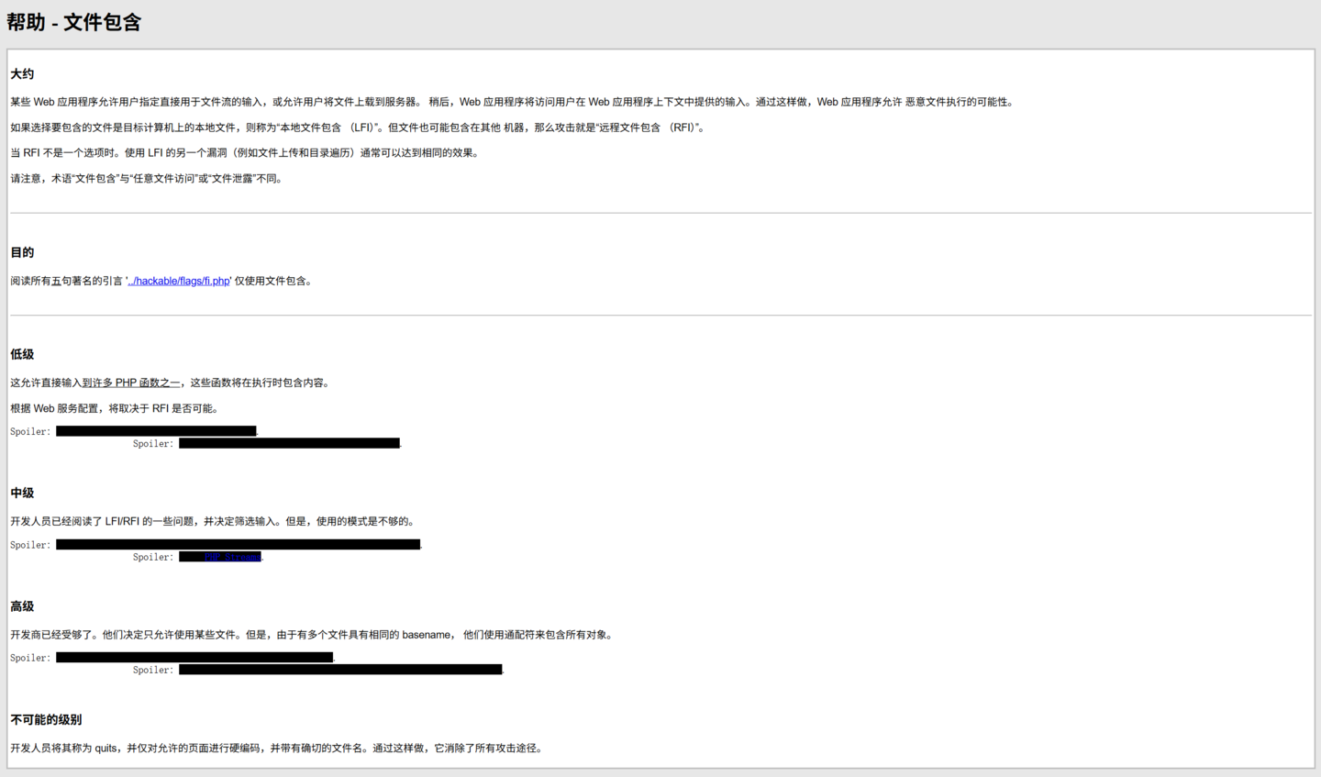Viewport: 1321px width, 777px height.
Task: Click the page title '帮助 - 文件包含'
Action: pos(74,22)
